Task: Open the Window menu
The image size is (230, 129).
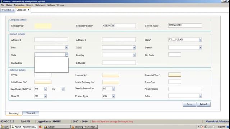Action: point(60,5)
